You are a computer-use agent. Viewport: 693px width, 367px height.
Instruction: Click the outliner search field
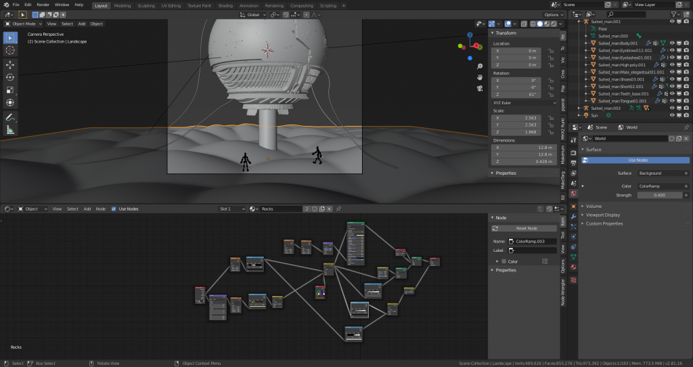(626, 14)
